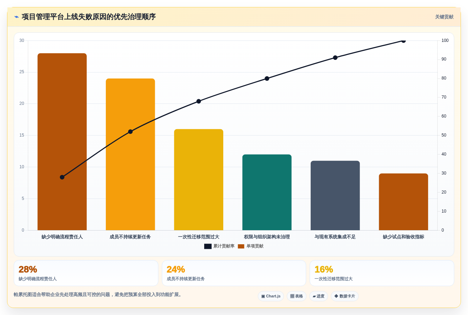
Task: Toggle the 累计贡献率 legend swatch
Action: click(x=208, y=246)
